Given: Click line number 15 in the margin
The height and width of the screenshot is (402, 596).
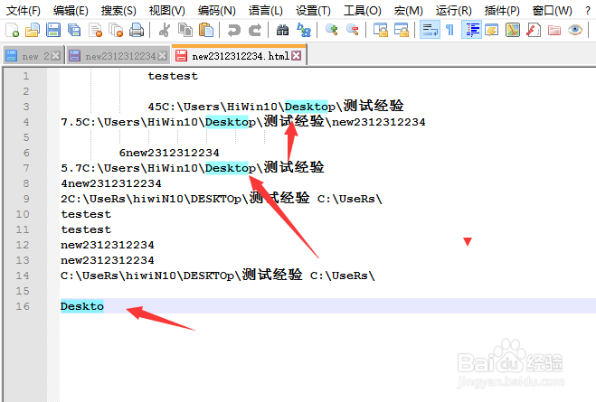Looking at the screenshot, I should tap(23, 291).
